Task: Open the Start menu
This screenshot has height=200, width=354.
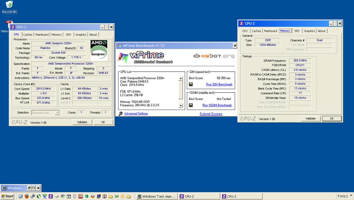Action: [x=7, y=196]
